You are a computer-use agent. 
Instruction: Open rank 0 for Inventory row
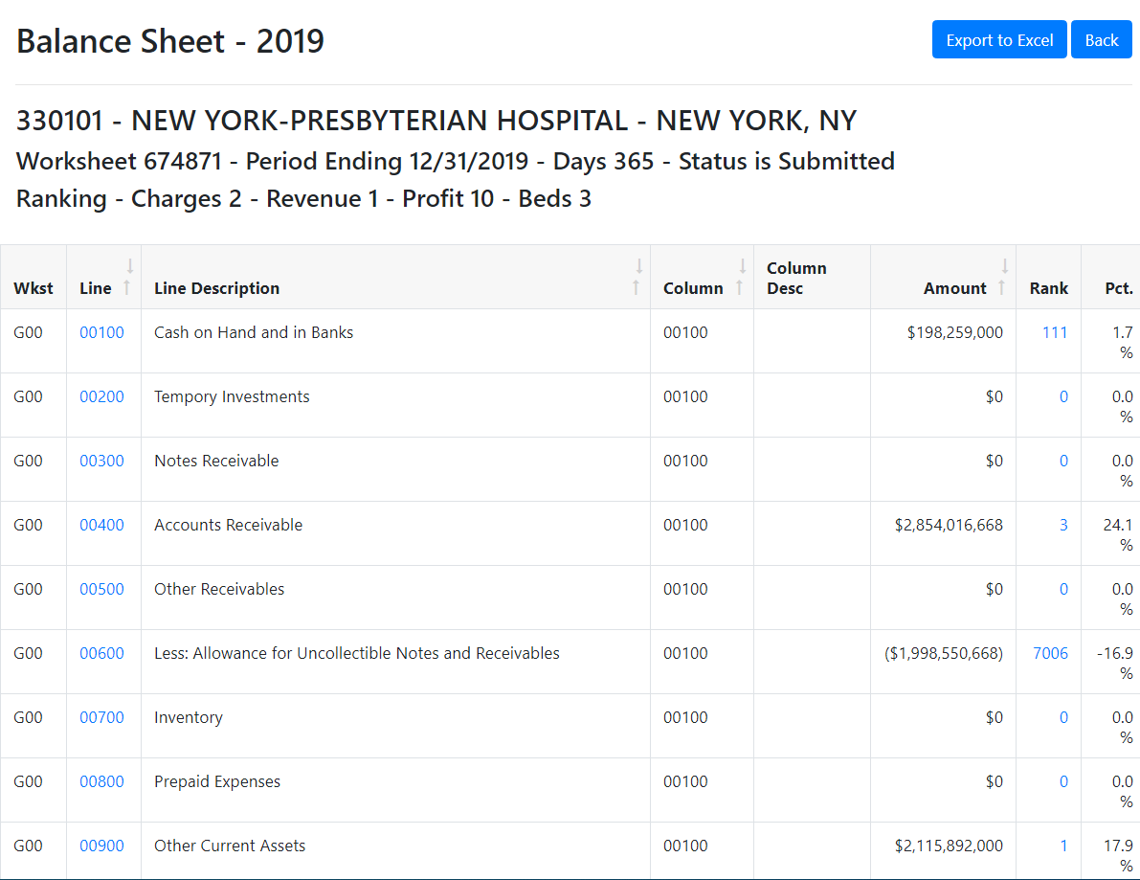tap(1062, 717)
